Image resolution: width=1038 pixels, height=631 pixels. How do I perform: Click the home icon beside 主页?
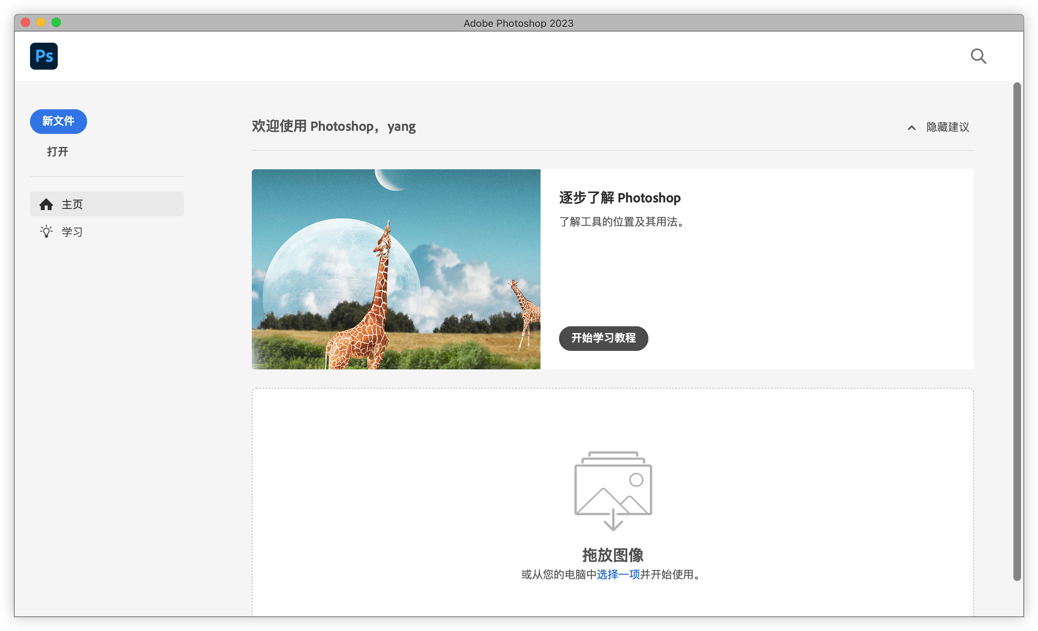(46, 205)
